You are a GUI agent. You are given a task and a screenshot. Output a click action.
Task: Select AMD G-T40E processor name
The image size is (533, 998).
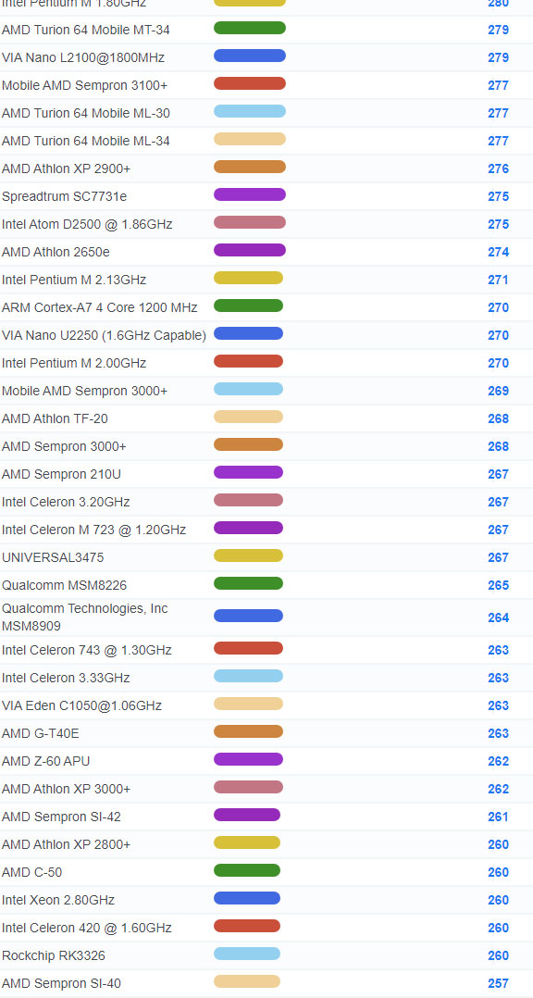point(41,733)
